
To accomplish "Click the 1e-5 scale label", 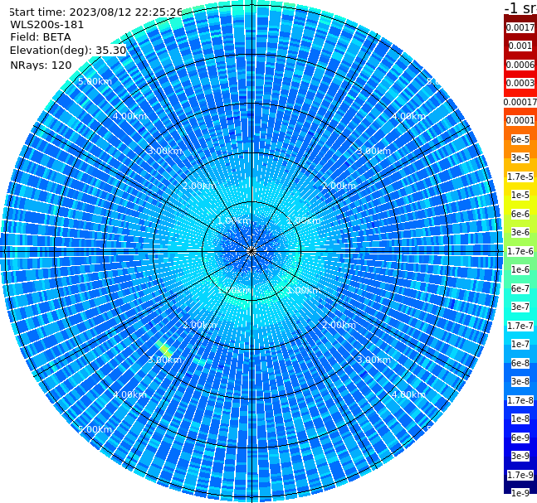I will click(520, 195).
